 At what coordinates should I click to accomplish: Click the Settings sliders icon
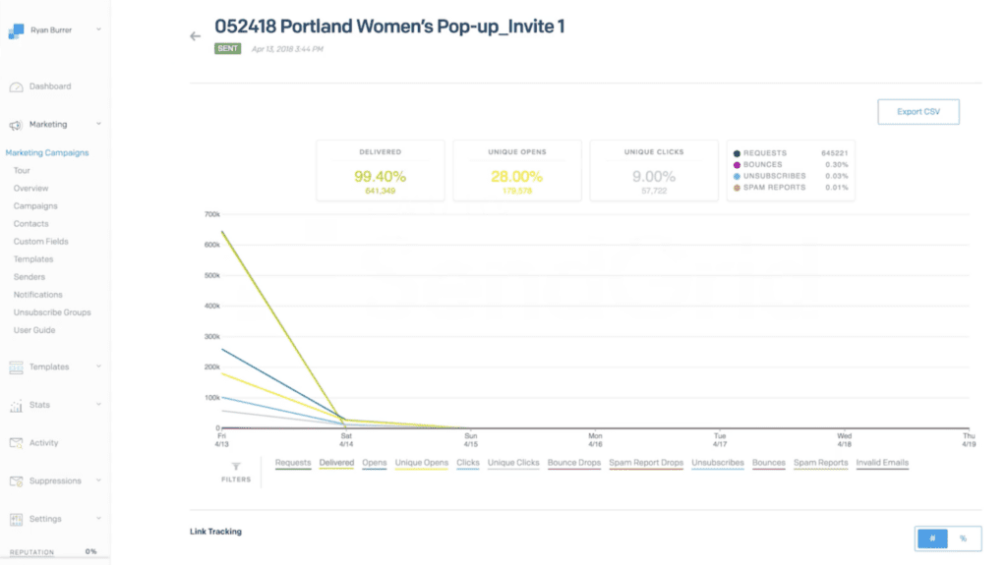[x=16, y=519]
